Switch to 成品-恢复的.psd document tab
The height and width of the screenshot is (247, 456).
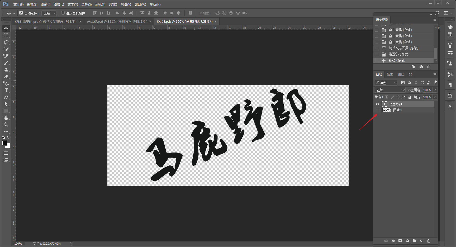(x=46, y=22)
